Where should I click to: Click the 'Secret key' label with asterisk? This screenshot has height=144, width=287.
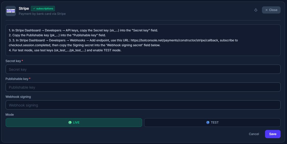[14, 61]
